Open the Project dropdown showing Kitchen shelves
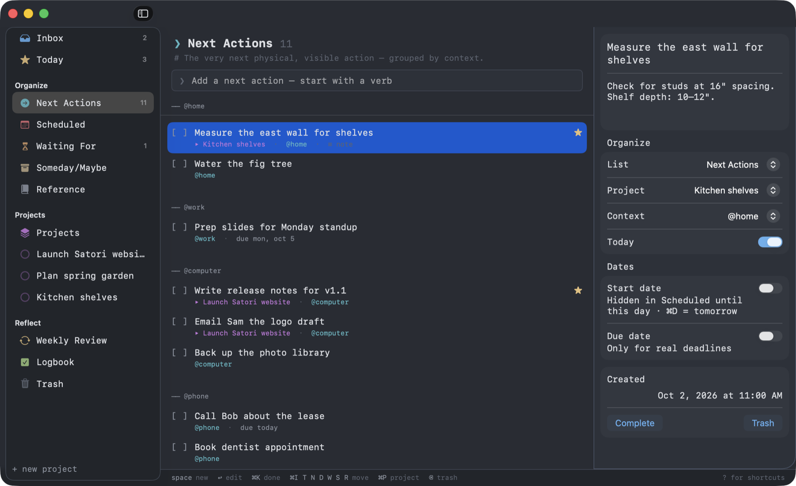 point(737,190)
